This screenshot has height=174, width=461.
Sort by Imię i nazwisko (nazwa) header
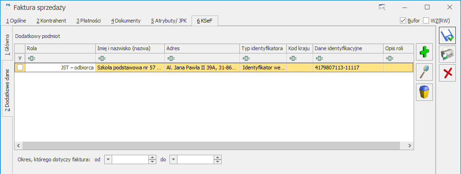click(130, 48)
